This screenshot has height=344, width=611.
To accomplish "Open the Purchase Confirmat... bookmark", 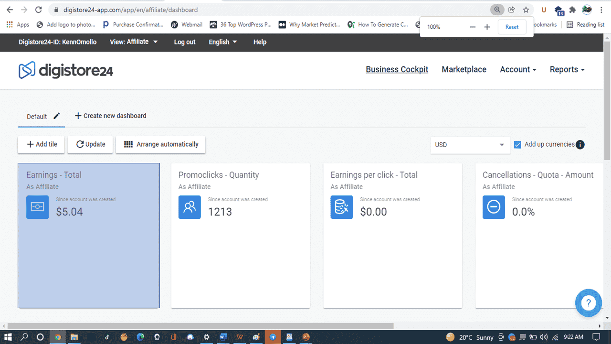I will [133, 24].
